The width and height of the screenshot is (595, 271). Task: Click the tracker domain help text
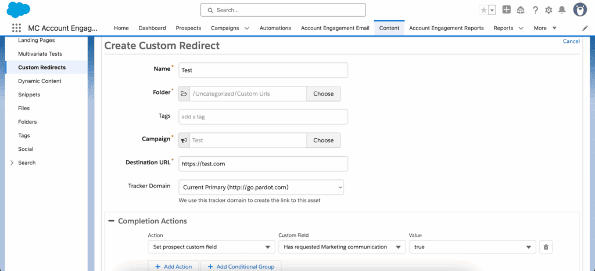coord(249,200)
